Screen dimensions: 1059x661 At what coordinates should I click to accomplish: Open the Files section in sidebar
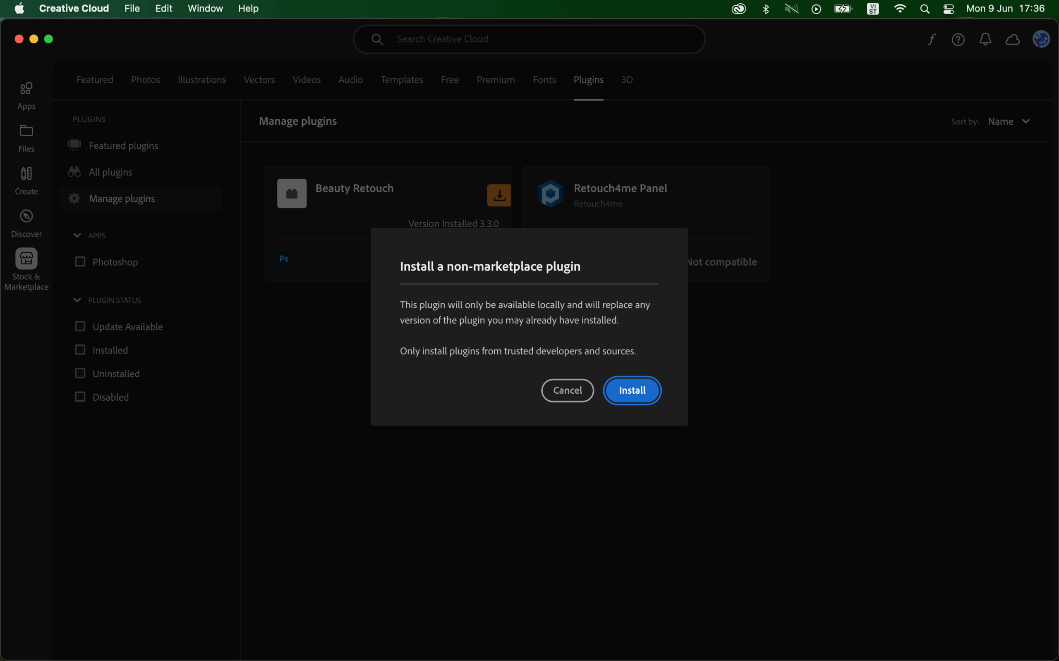point(26,138)
